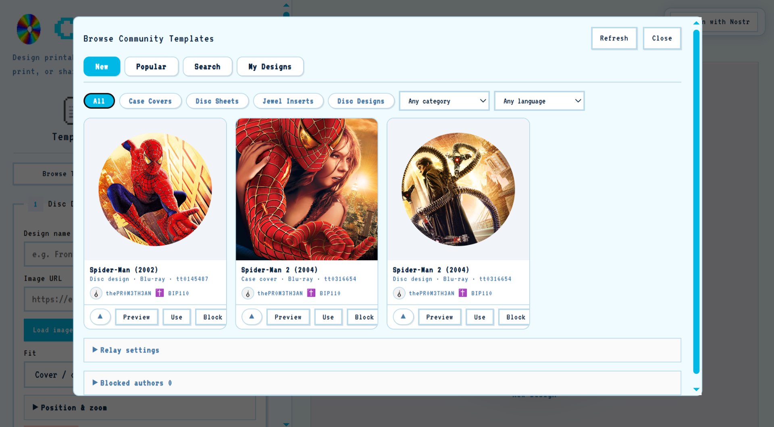Select the All filter chip
This screenshot has width=774, height=427.
pos(99,101)
